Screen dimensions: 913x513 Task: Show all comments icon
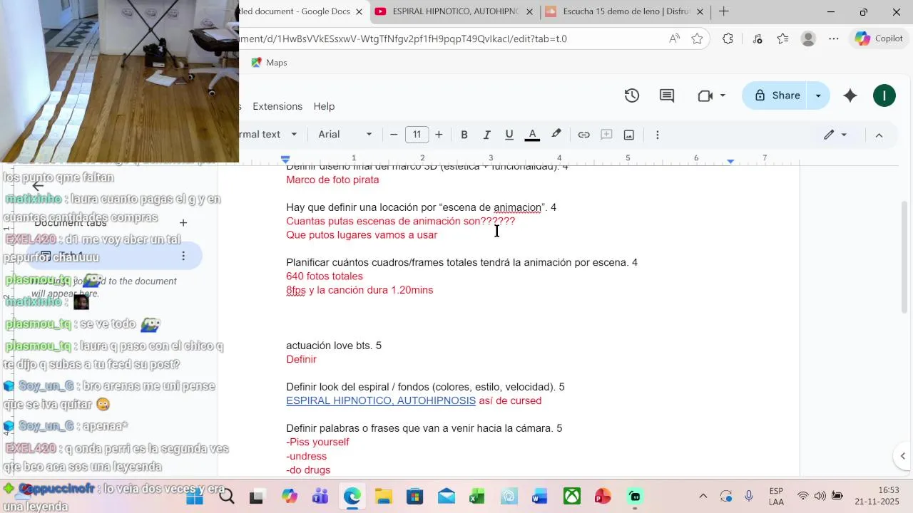667,95
